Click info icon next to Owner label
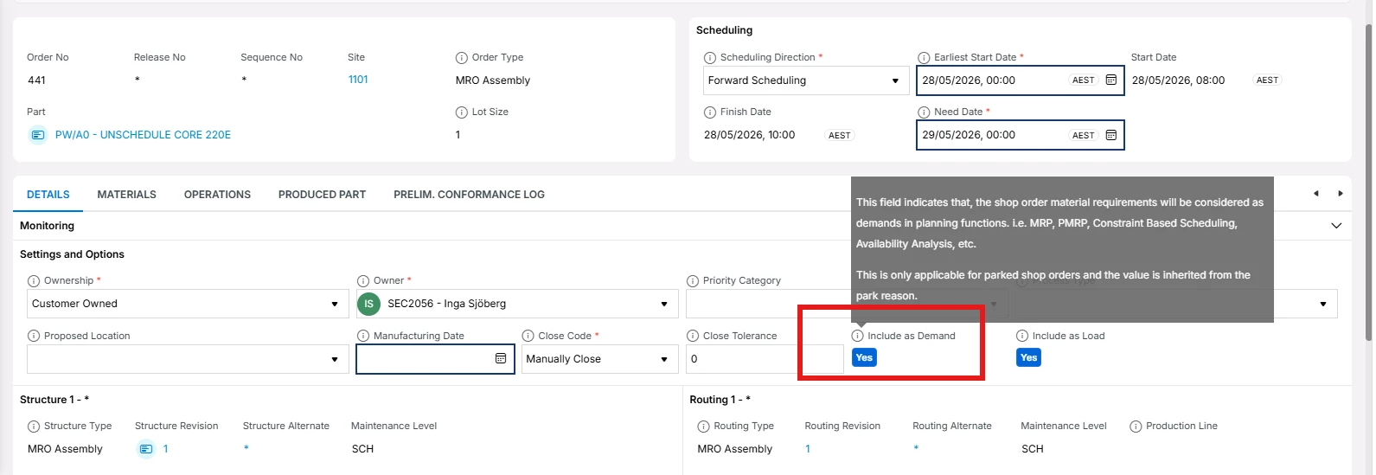This screenshot has width=1376, height=475. coord(363,281)
